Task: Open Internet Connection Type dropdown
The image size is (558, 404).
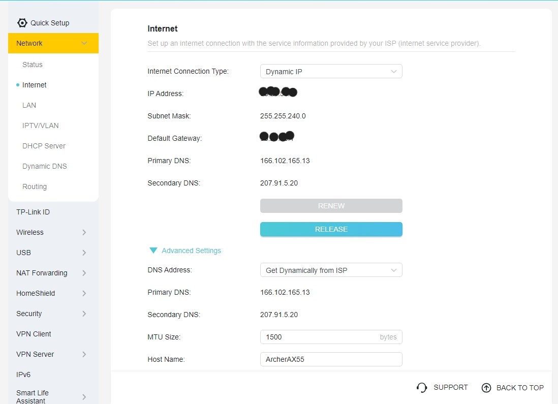Action: 331,71
